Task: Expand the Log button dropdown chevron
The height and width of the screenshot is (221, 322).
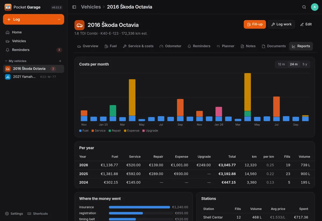Action: coord(59,20)
